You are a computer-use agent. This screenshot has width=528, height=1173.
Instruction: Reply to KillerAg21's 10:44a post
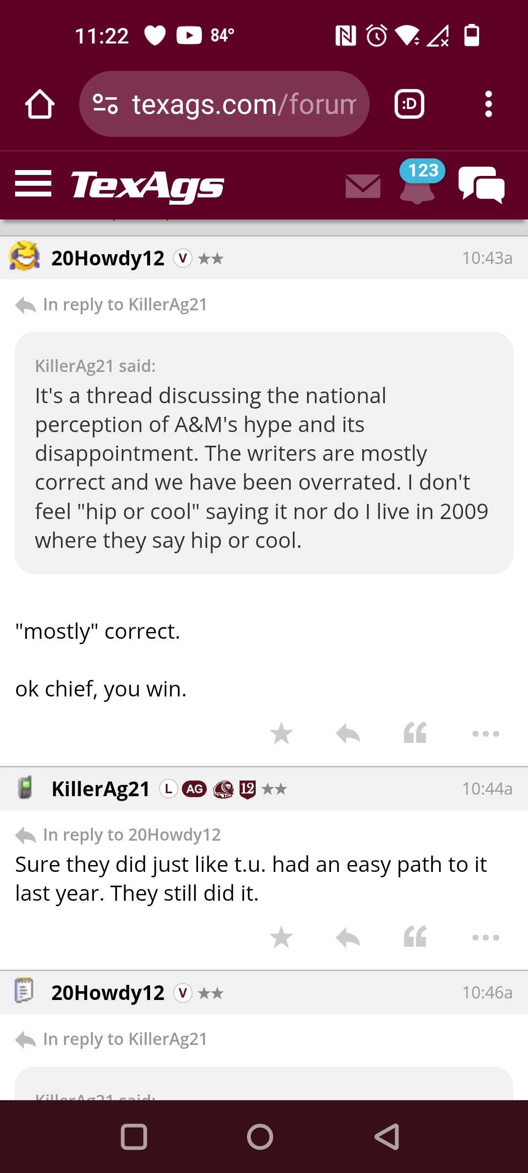pyautogui.click(x=348, y=937)
